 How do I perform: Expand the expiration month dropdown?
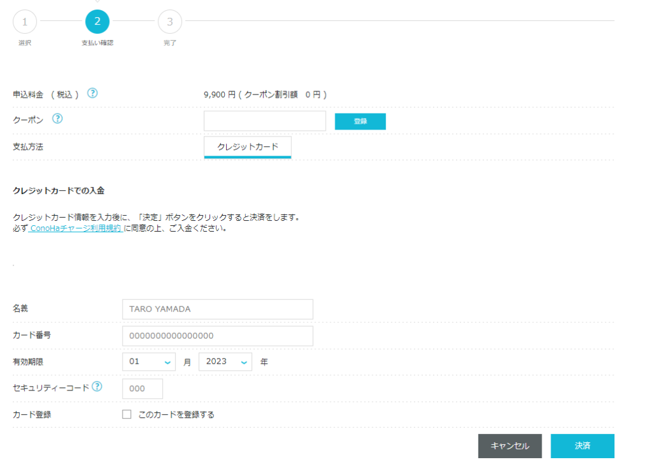click(149, 362)
